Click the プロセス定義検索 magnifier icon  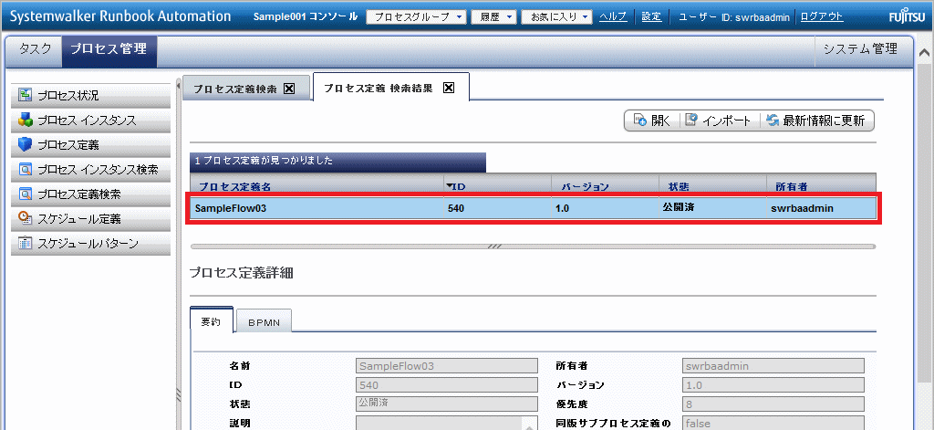tap(26, 194)
